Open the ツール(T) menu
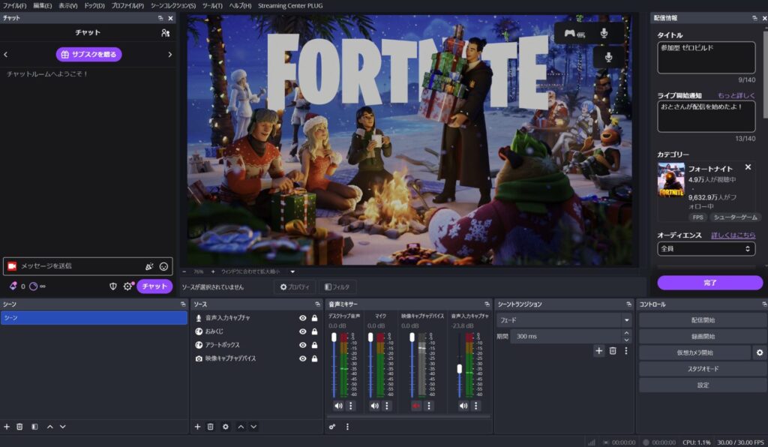The width and height of the screenshot is (768, 447). (212, 5)
